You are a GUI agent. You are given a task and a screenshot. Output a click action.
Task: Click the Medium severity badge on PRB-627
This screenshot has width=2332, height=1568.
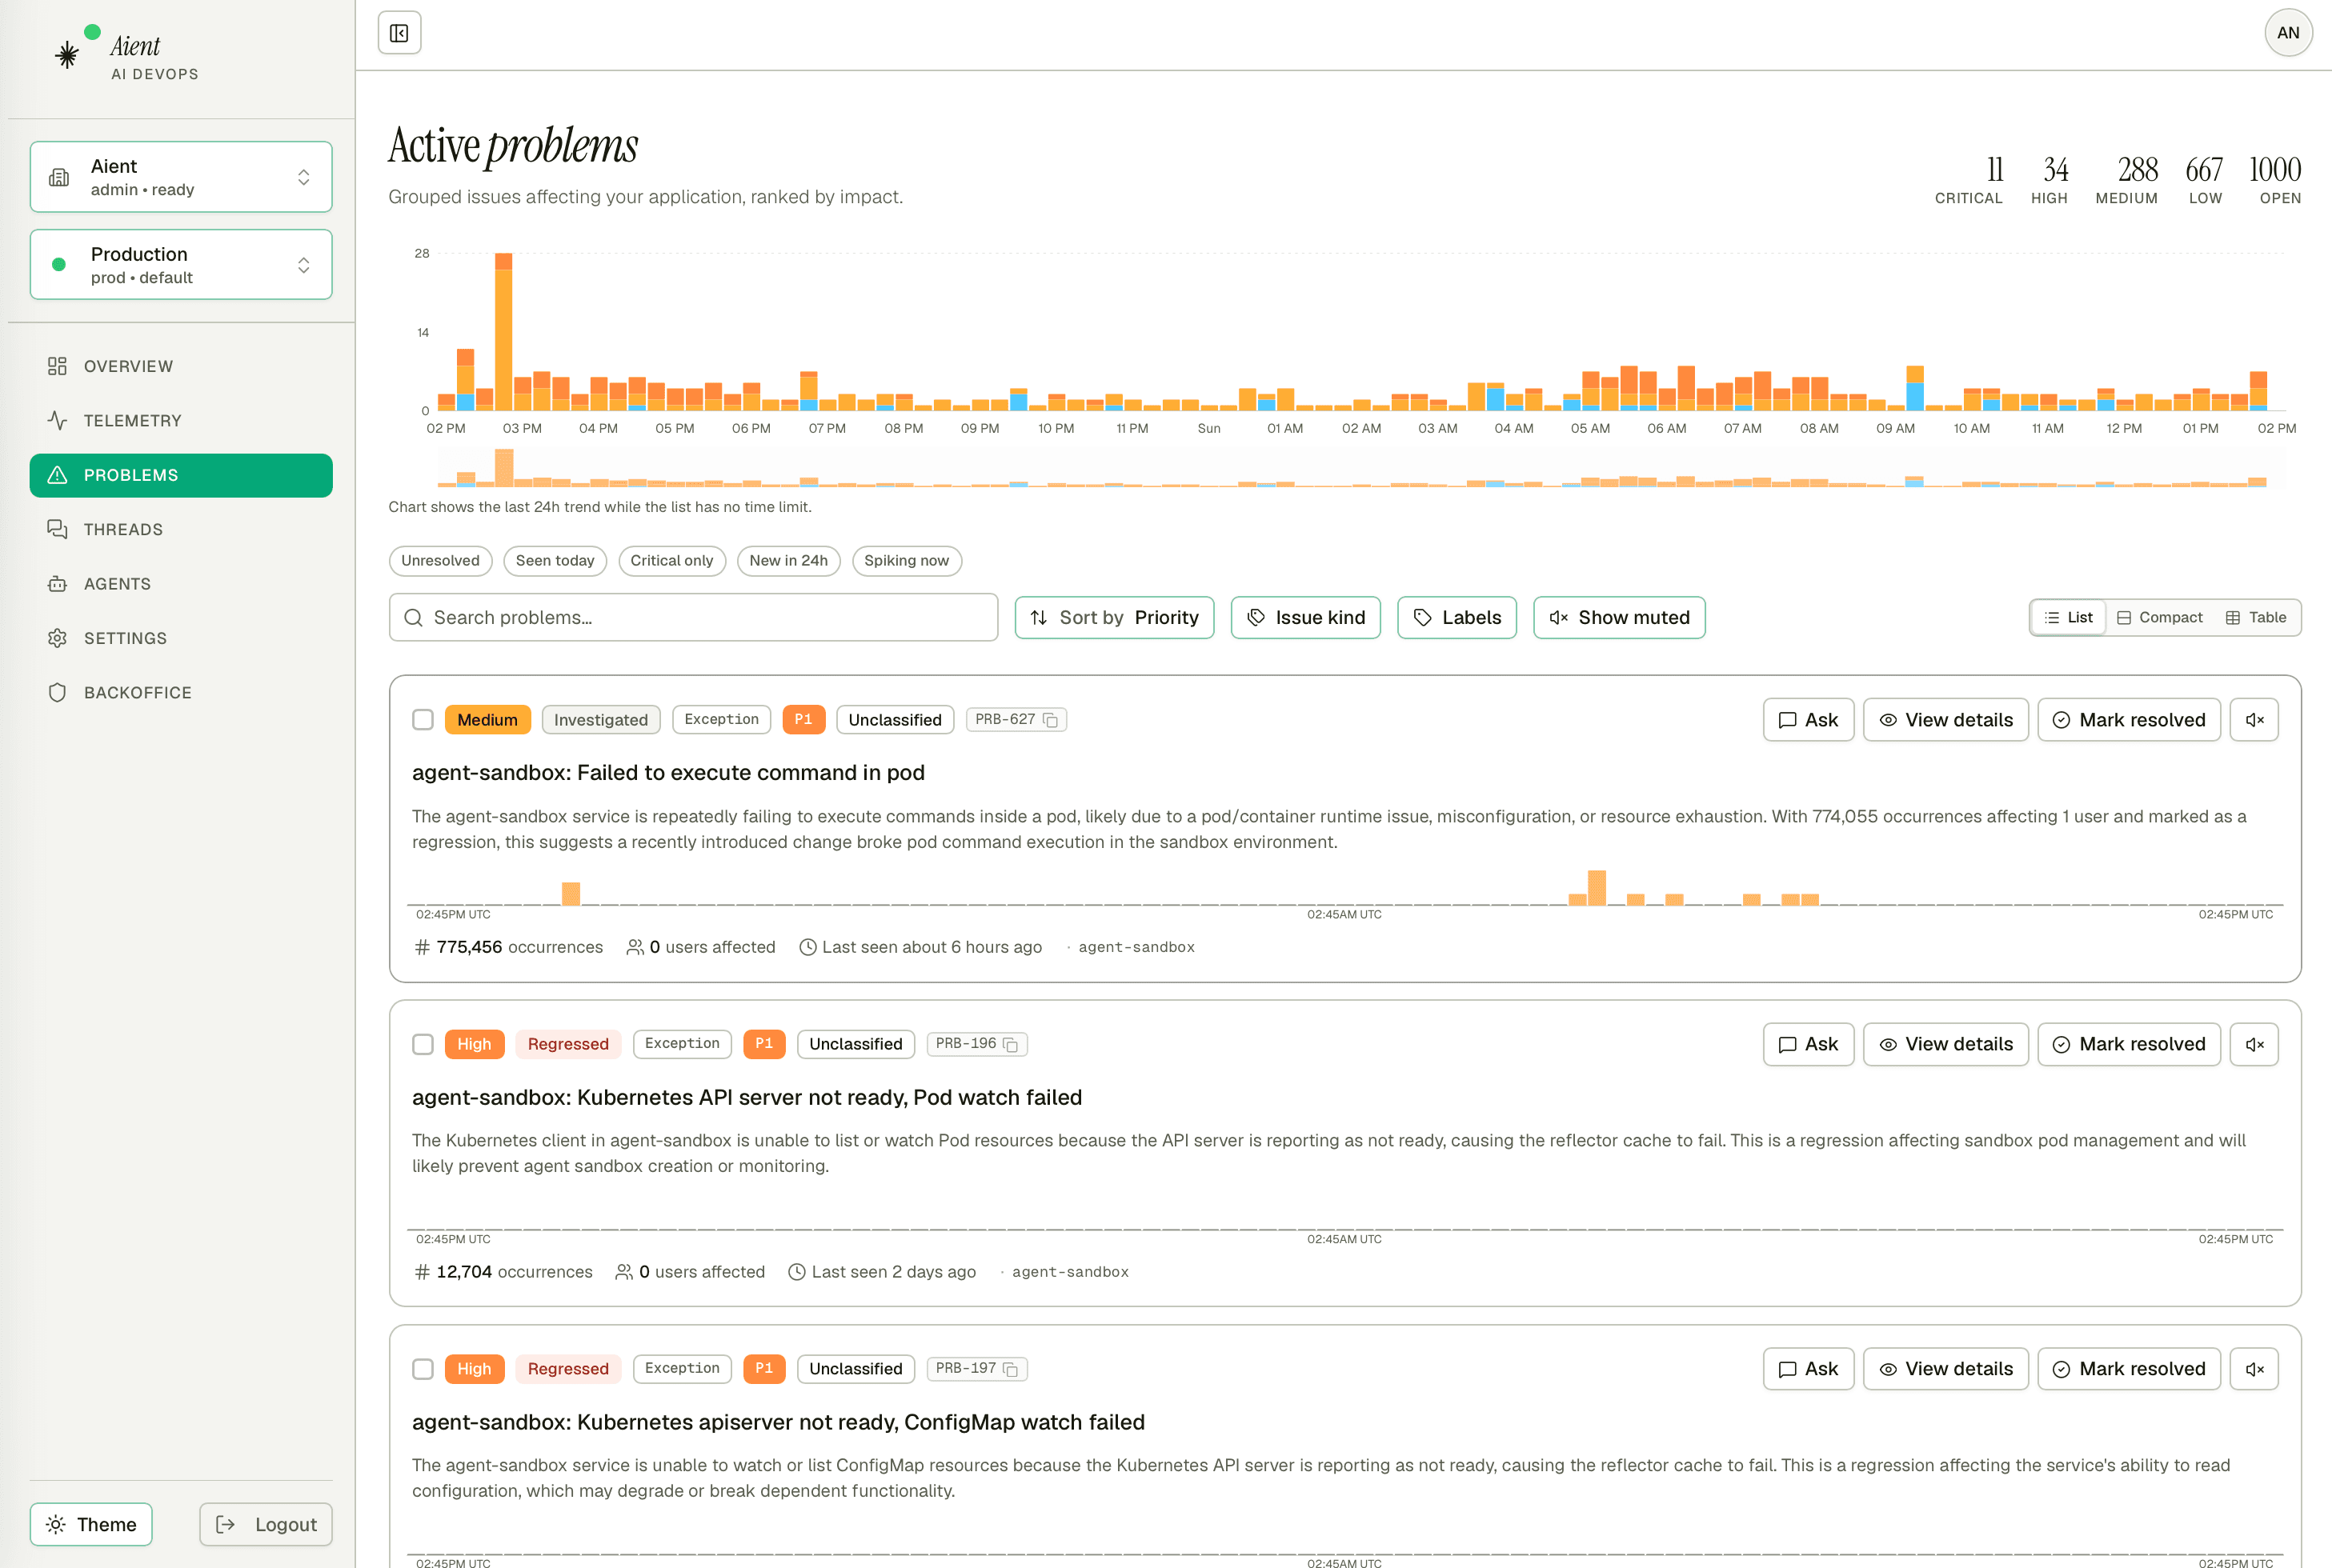[x=487, y=720]
